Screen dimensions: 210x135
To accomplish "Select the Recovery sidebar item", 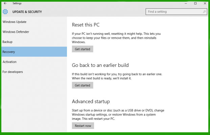I will click(x=34, y=52).
